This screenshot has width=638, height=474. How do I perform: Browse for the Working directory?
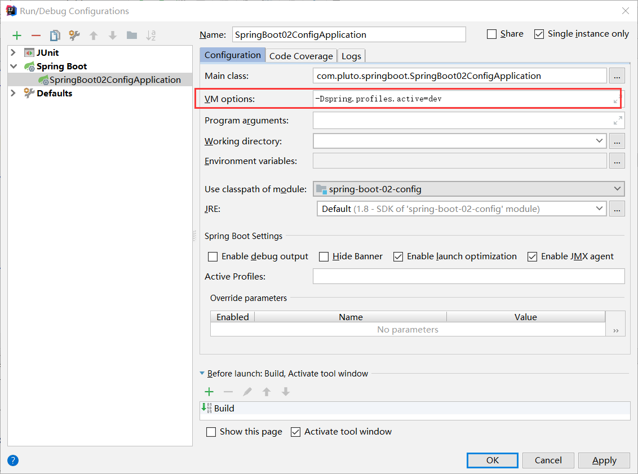[617, 141]
